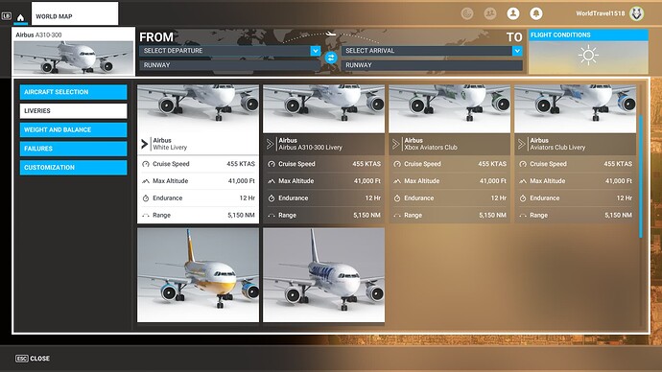This screenshot has width=662, height=372.
Task: Click the Airbus A310-300 Livery chevron
Action: 271,144
